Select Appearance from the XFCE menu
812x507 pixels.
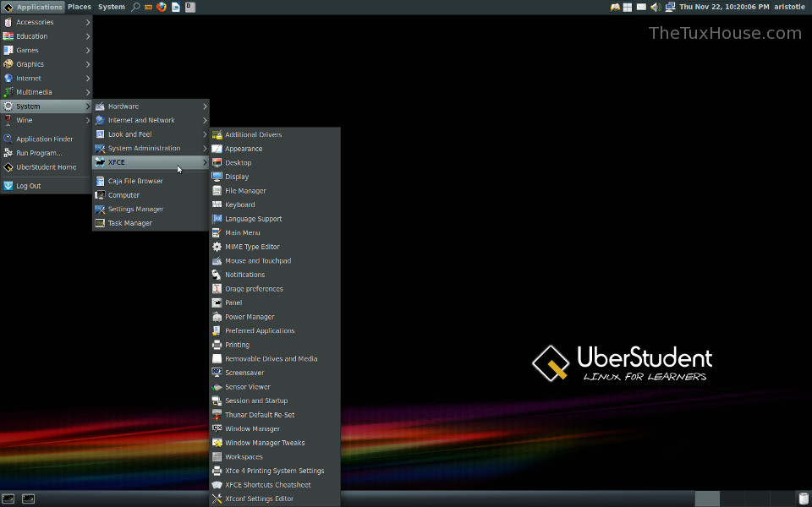click(x=244, y=149)
